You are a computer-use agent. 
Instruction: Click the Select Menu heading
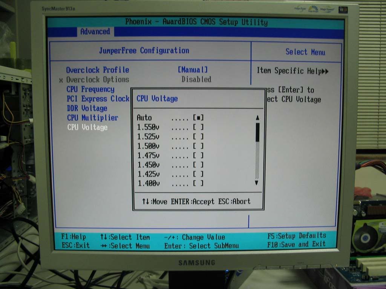305,52
